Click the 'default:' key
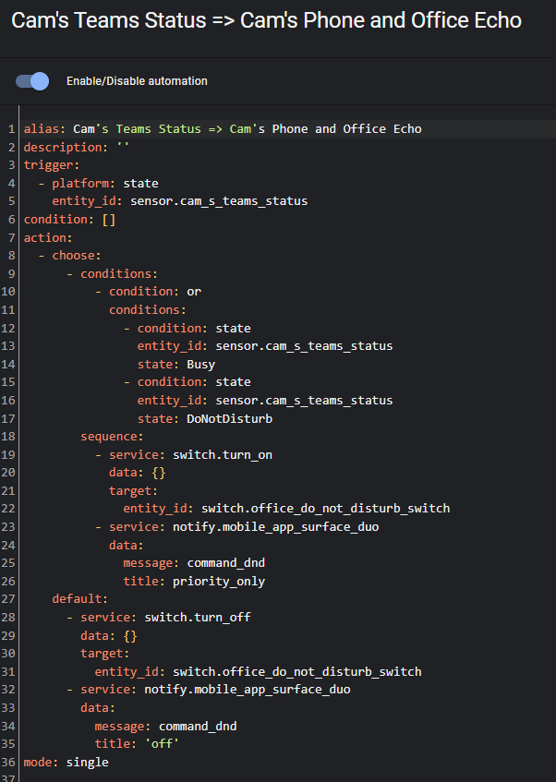 pos(79,599)
